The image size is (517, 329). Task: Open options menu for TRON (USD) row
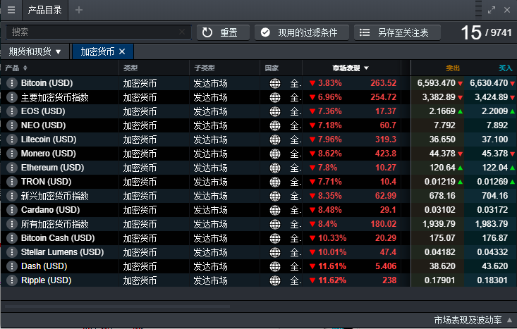[12, 182]
